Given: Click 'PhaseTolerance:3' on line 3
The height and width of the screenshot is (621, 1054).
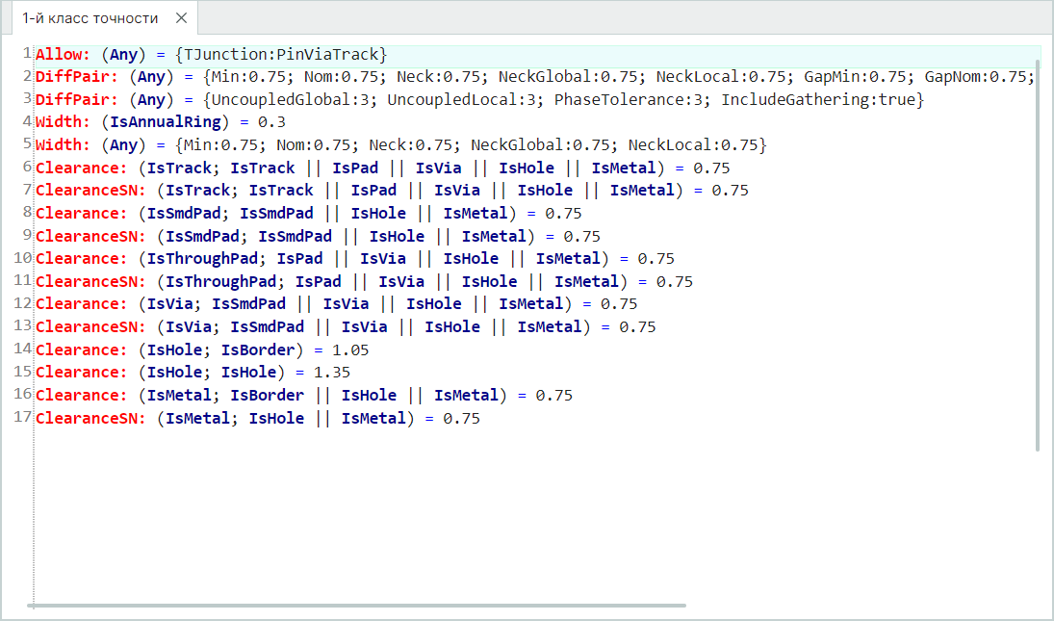Looking at the screenshot, I should tap(629, 100).
